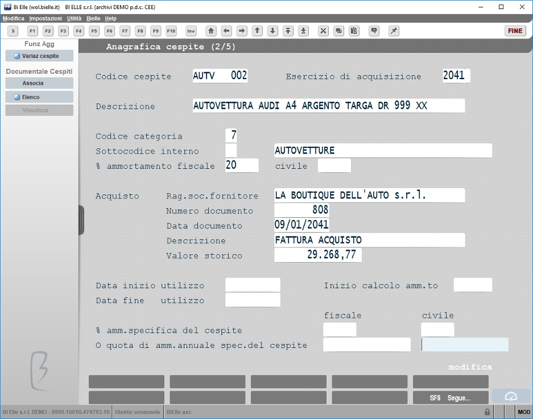Click the Inizio calcolo amm.to field
The height and width of the screenshot is (419, 533).
473,285
